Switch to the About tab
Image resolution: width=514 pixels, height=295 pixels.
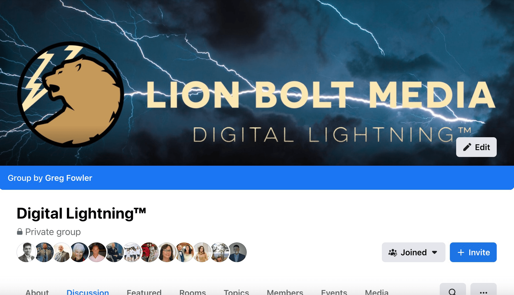[x=37, y=292]
